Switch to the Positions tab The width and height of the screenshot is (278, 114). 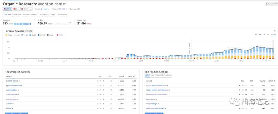pyautogui.click(x=17, y=14)
